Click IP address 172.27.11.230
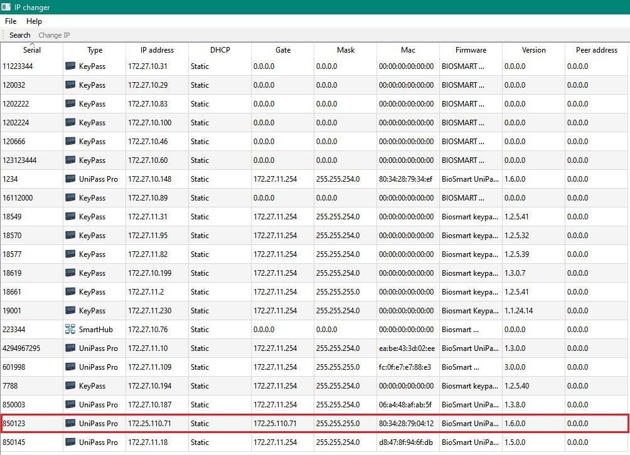630x455 pixels. [150, 311]
